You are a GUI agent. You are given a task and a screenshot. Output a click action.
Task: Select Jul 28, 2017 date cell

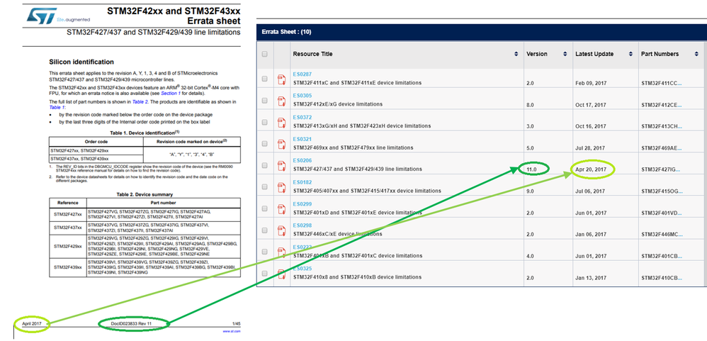pos(590,148)
